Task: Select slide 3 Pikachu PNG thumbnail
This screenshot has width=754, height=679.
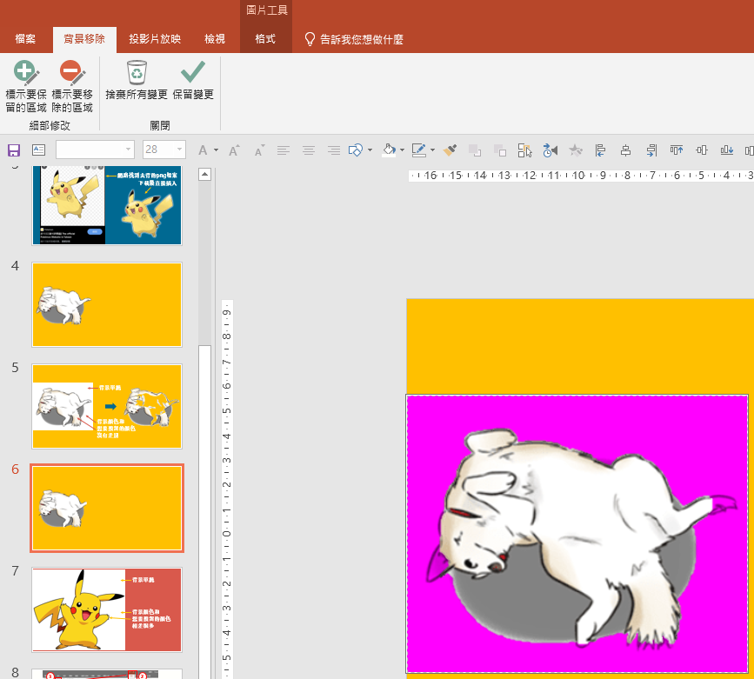Action: tap(107, 206)
